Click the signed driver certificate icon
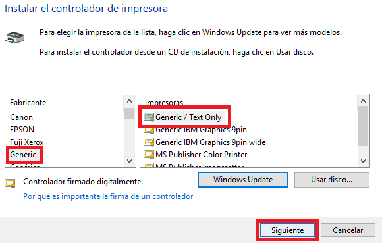 (11, 183)
